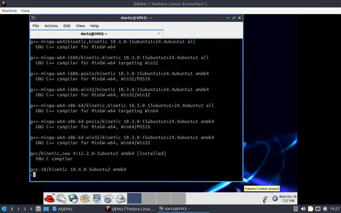Click 'MinGW-w64, Win64/POSIX' description line

point(93,127)
